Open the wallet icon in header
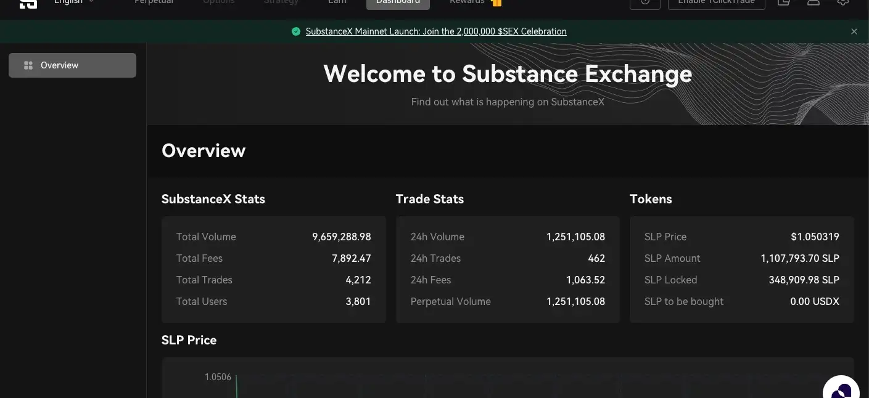Viewport: 869px width, 398px height. tap(783, 2)
